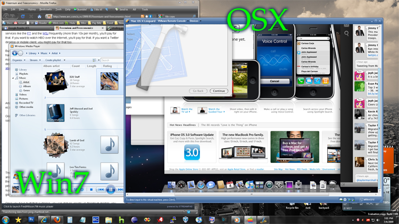Click Firefox stop loading icon

[31, 16]
